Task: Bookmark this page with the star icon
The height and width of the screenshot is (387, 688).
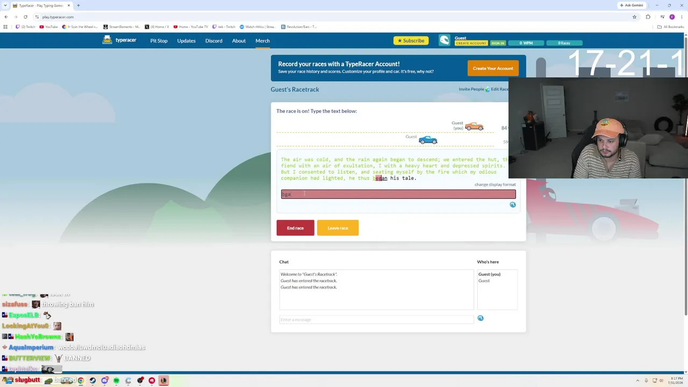Action: 634,17
